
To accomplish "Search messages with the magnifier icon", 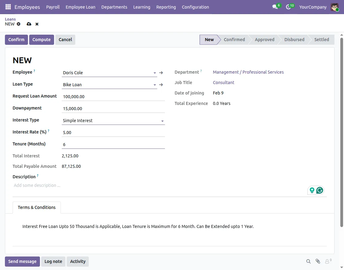I will [308, 261].
